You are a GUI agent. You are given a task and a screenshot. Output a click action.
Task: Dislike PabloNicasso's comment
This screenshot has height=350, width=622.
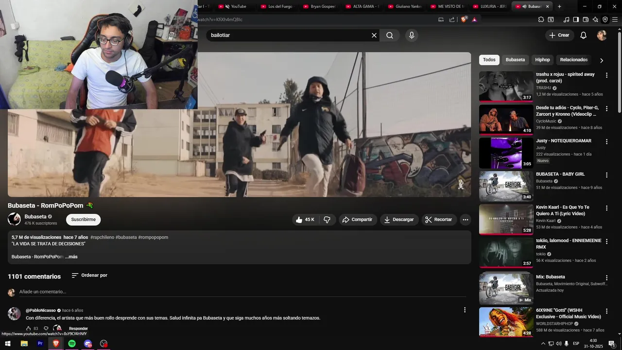coord(46,329)
